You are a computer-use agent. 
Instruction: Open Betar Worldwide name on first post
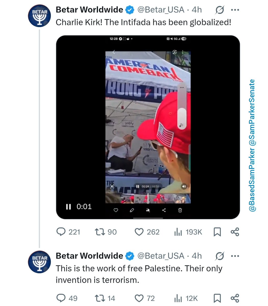pos(89,10)
